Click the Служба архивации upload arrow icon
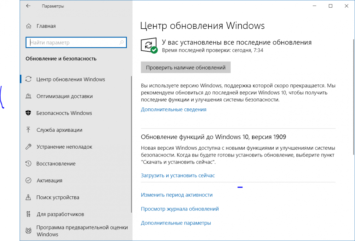Image resolution: width=355 pixels, height=241 pixels. pos(29,130)
